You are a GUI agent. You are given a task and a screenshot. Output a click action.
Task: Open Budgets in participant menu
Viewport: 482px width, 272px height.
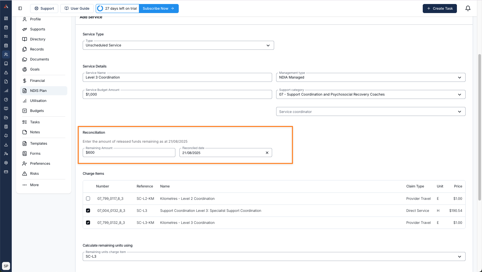pyautogui.click(x=44, y=111)
